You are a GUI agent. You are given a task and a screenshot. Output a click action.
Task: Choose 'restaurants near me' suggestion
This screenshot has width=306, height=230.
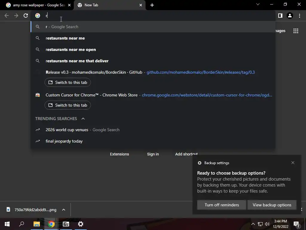point(153,38)
